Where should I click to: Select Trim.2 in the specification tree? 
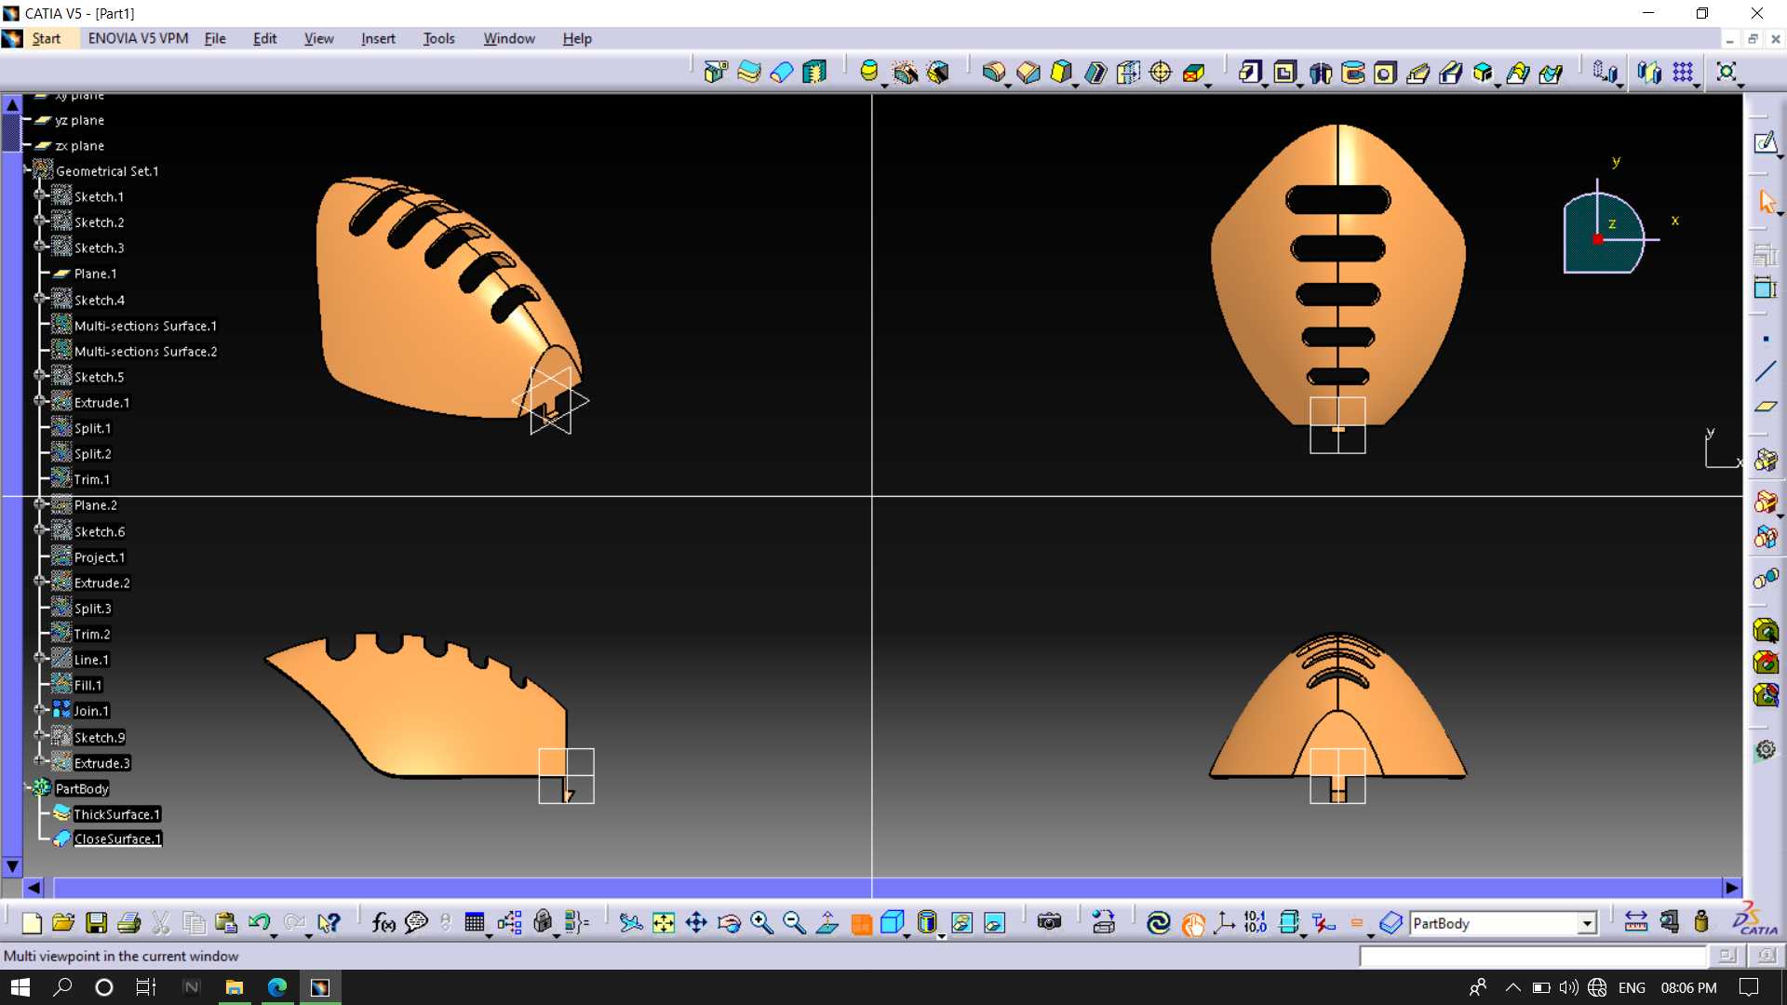pos(92,634)
